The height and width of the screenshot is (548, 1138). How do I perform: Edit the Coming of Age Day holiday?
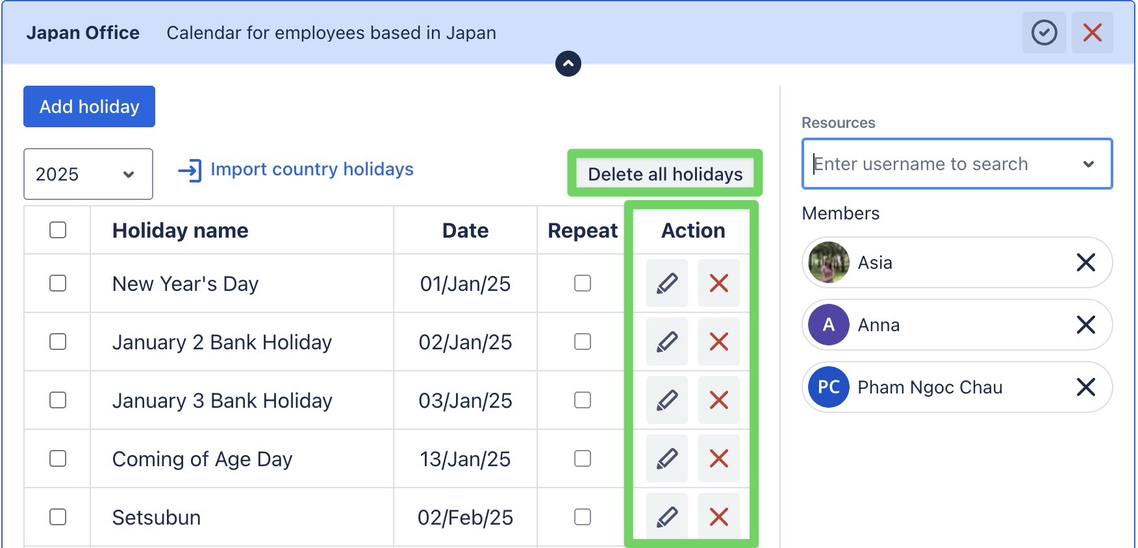point(666,458)
